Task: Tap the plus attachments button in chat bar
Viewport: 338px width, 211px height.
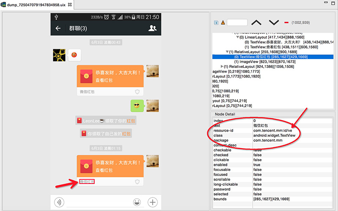Action: (153, 202)
